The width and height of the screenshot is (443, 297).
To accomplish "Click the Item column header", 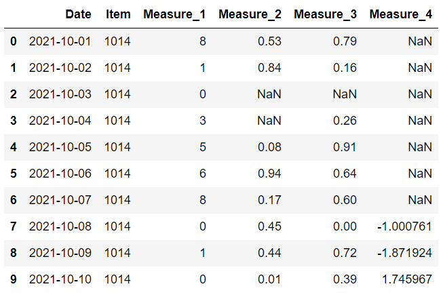I will tap(118, 14).
